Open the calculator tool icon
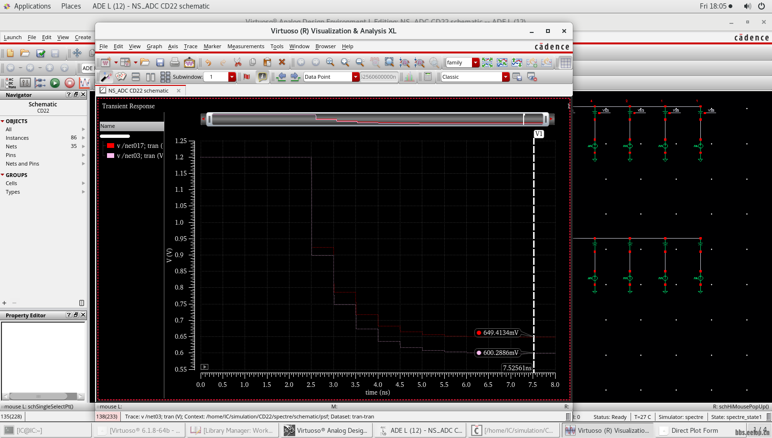The width and height of the screenshot is (772, 438). tap(428, 77)
